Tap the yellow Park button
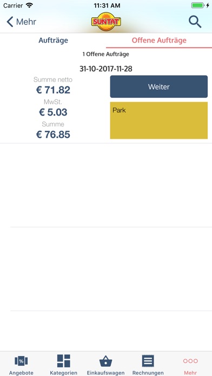 [158, 120]
